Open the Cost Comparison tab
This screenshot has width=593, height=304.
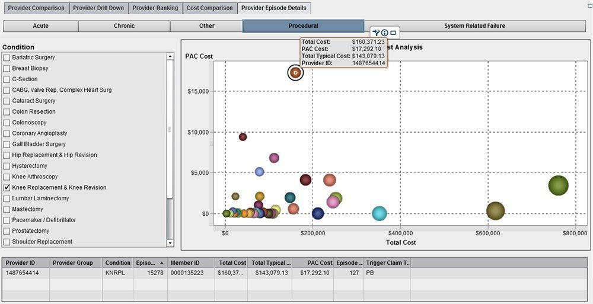209,8
